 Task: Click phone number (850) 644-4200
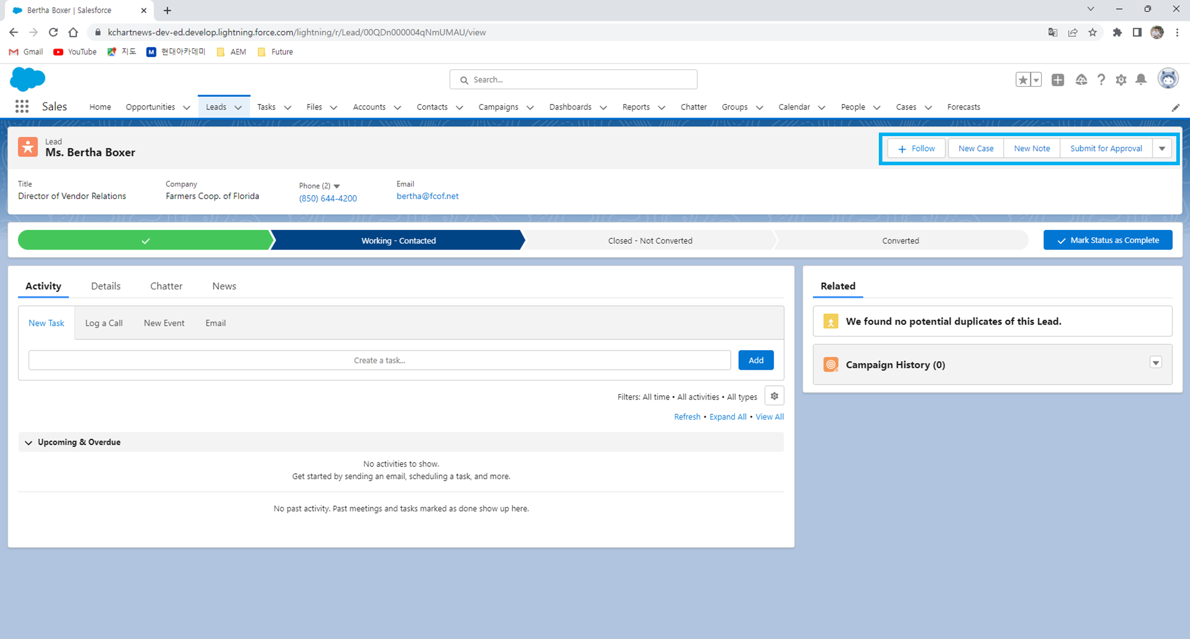[x=328, y=199]
